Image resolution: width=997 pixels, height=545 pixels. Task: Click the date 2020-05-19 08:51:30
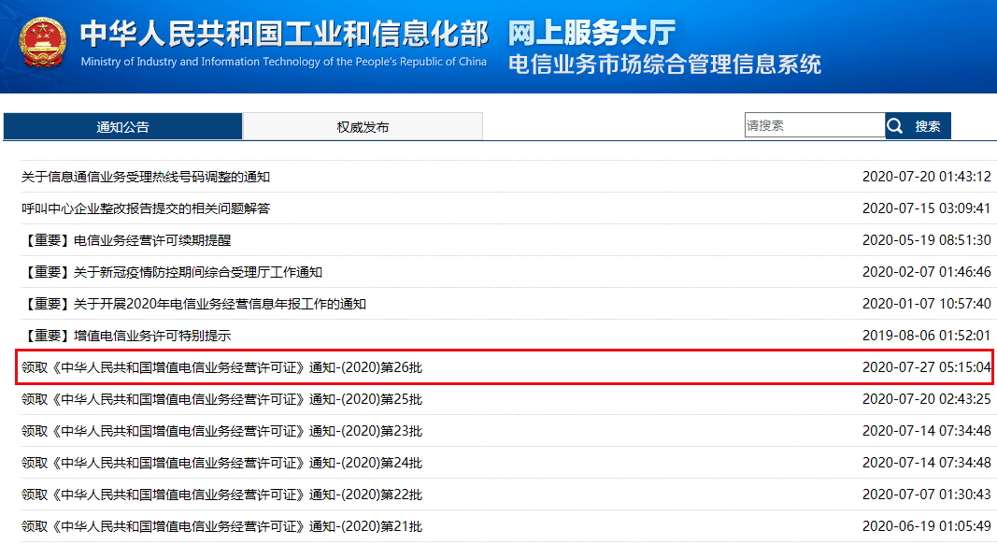tap(926, 240)
